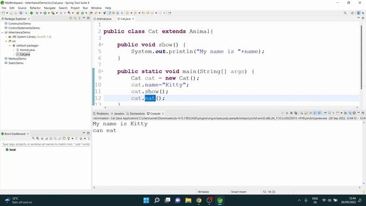Image resolution: width=366 pixels, height=206 pixels.
Task: Select the ControlStatementsDemo project
Action: [24, 28]
